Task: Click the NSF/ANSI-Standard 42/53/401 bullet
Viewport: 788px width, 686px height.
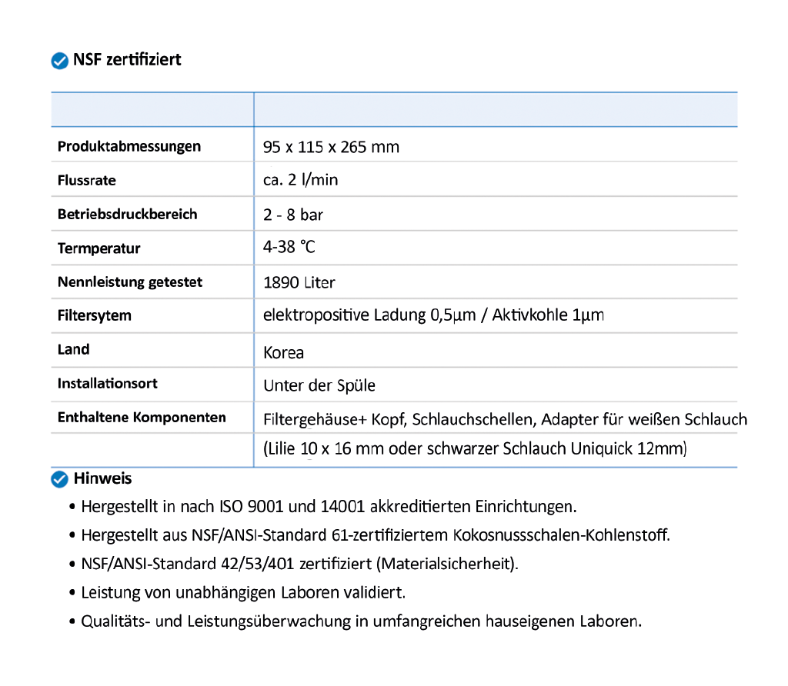Action: [299, 564]
